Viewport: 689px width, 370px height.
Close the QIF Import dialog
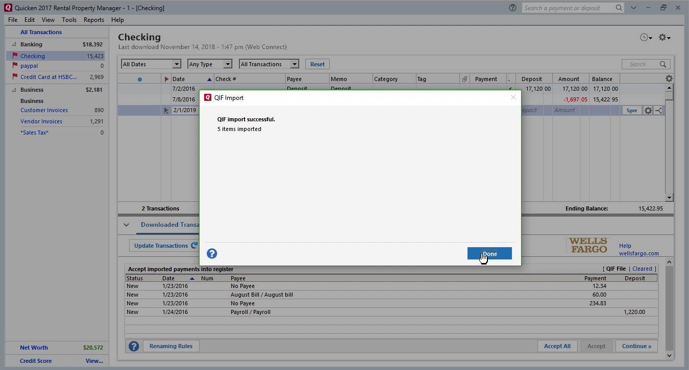click(513, 97)
